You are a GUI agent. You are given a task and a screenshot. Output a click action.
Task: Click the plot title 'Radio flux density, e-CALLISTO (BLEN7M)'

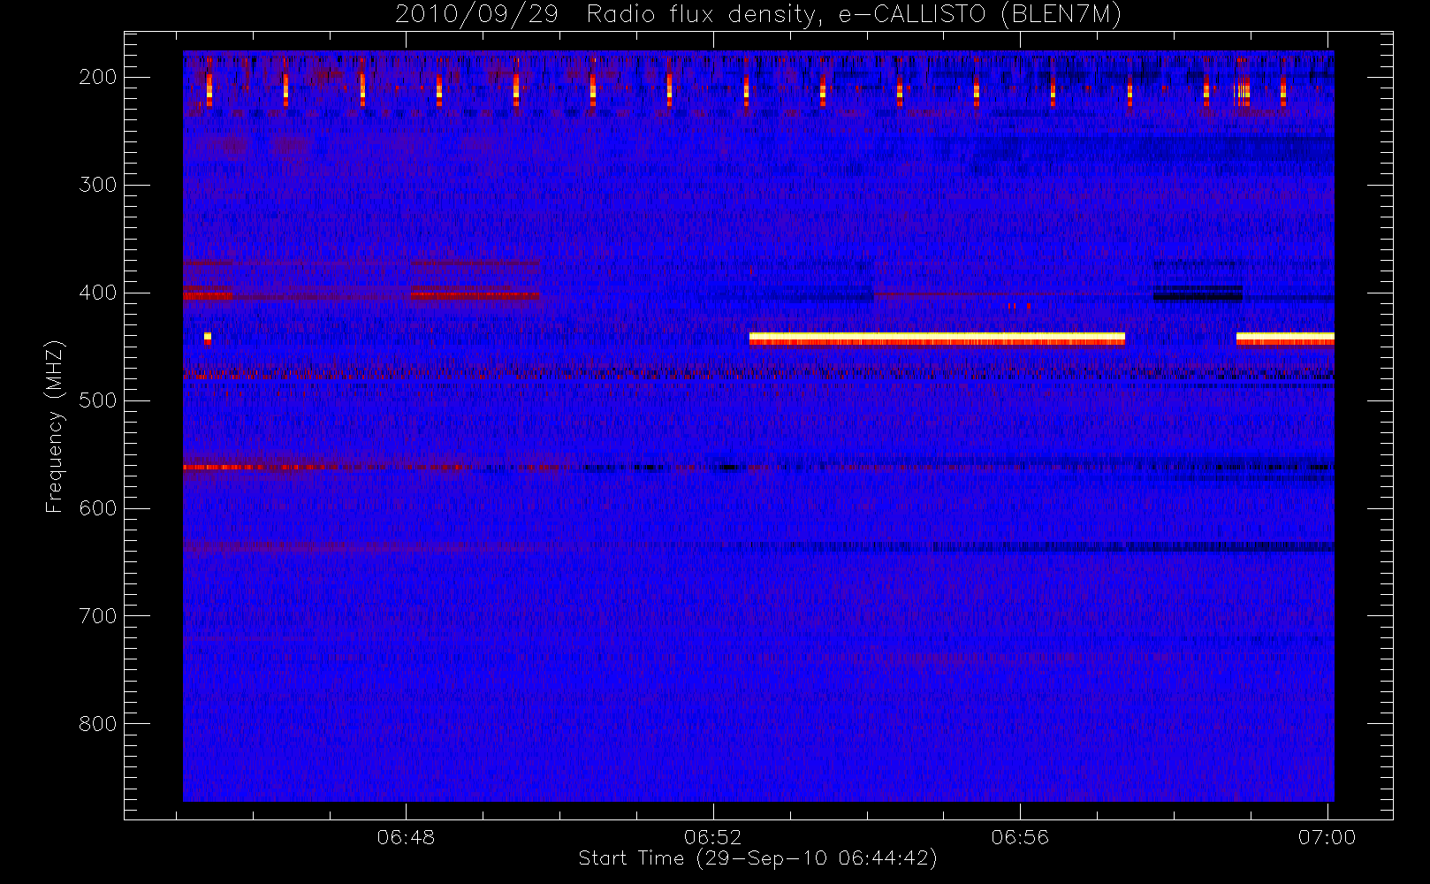coord(854,15)
